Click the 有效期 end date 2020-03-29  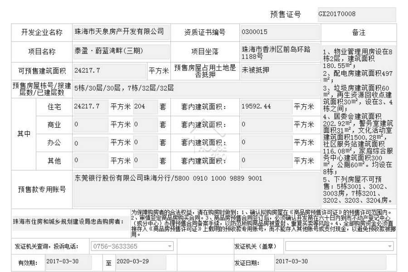tap(141, 262)
